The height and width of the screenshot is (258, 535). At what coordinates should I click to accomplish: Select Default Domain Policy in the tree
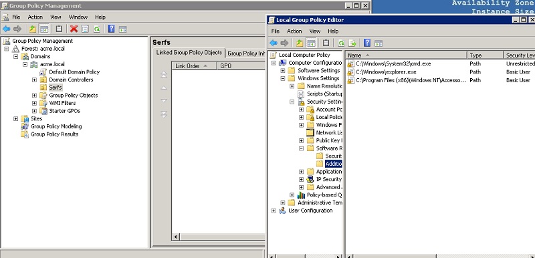click(74, 72)
